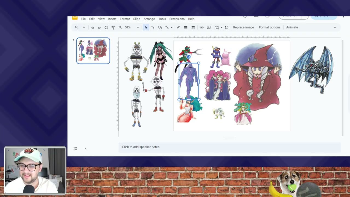
Task: Open the mask image dropdown arrow
Action: [221, 27]
